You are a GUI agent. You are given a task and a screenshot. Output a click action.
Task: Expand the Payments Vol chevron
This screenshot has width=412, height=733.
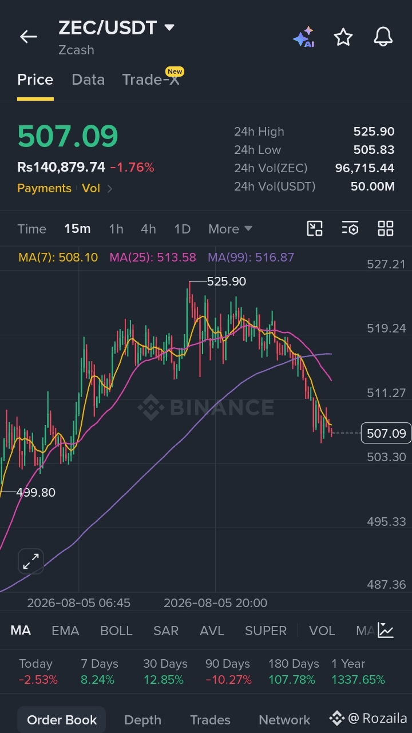pos(110,188)
